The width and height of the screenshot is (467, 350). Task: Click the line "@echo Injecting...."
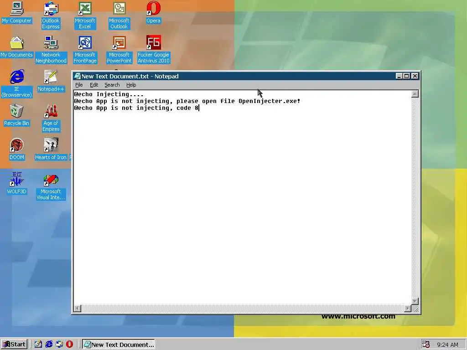point(109,94)
